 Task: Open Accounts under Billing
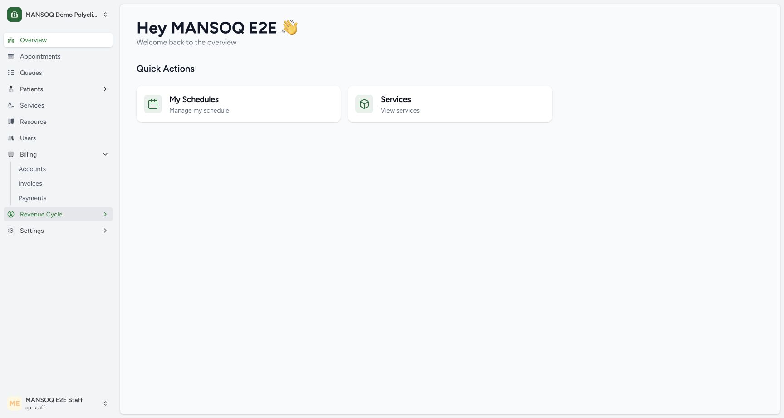point(32,169)
